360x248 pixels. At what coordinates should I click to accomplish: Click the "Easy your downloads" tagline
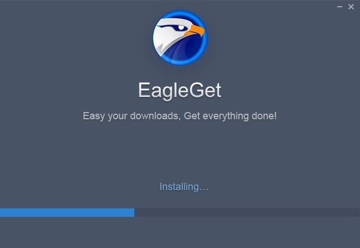(180, 116)
